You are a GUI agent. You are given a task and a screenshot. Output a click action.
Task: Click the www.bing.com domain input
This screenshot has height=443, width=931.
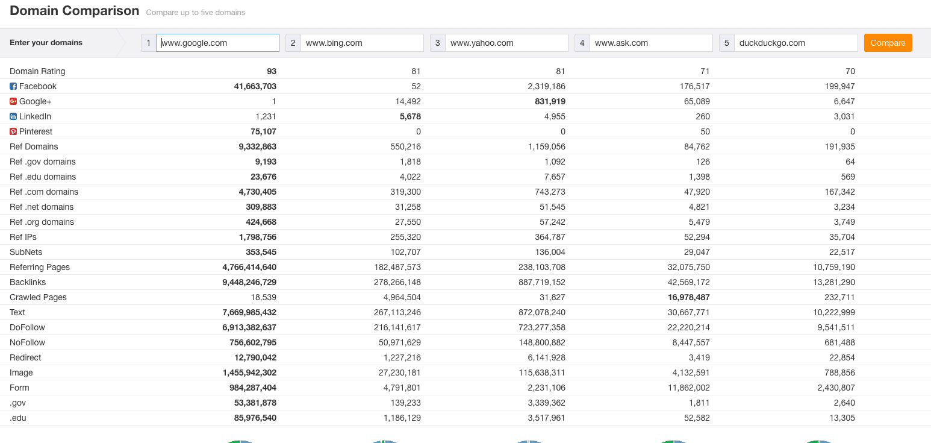tap(362, 43)
